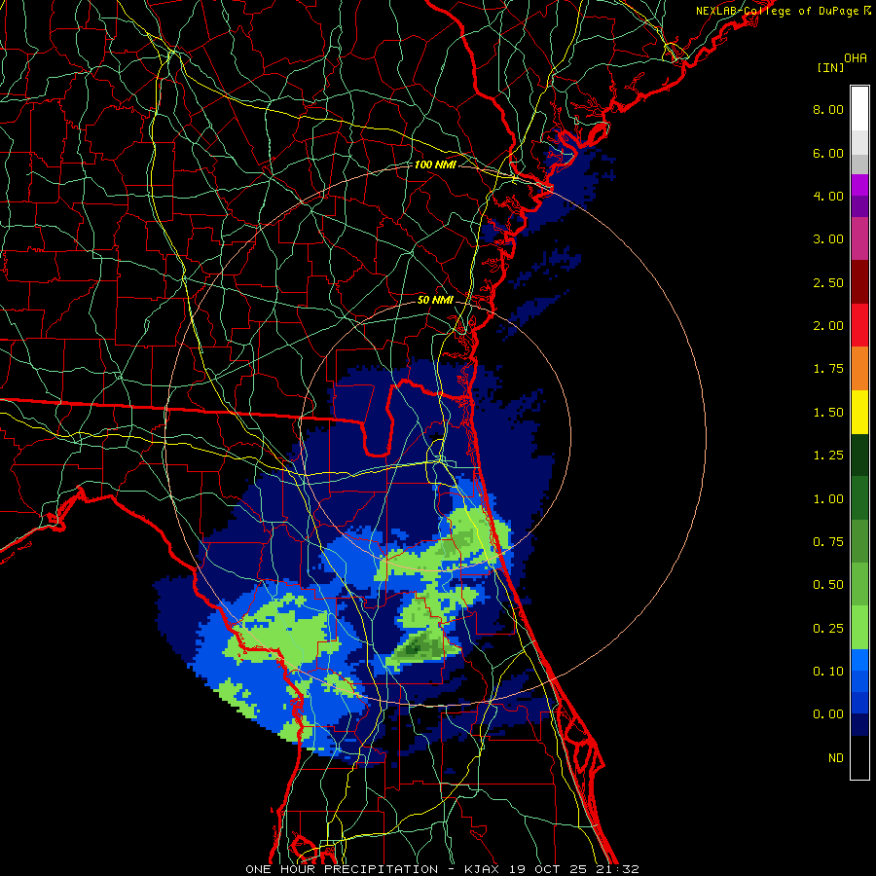
Task: Click the white 8.00 legend color block
Action: coord(859,109)
